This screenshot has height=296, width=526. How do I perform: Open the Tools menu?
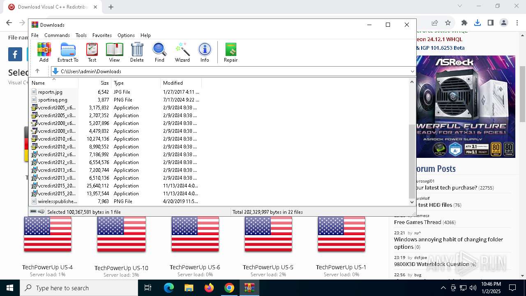(81, 35)
